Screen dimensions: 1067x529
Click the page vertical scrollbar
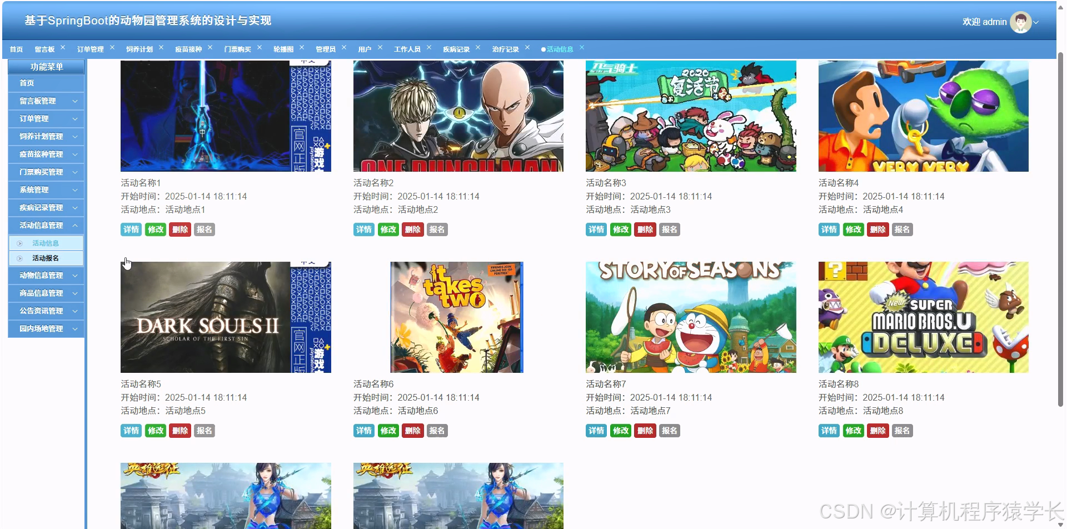pos(1060,231)
